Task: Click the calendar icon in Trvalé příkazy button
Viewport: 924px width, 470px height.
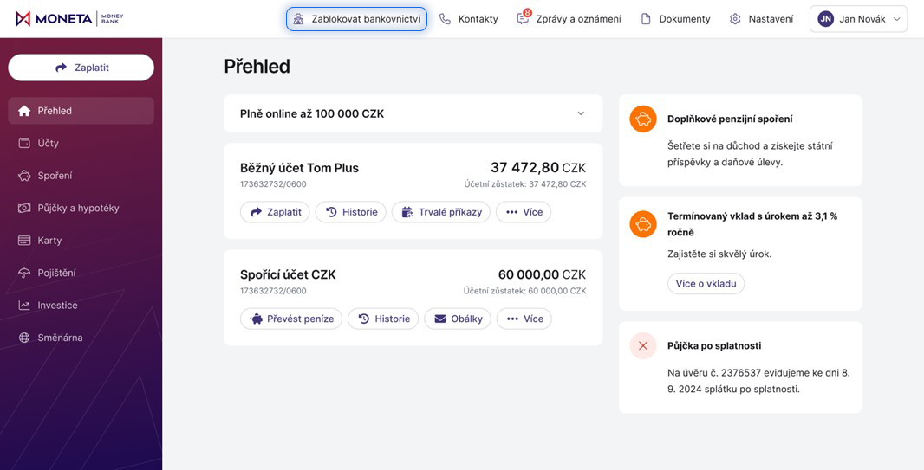Action: tap(407, 212)
